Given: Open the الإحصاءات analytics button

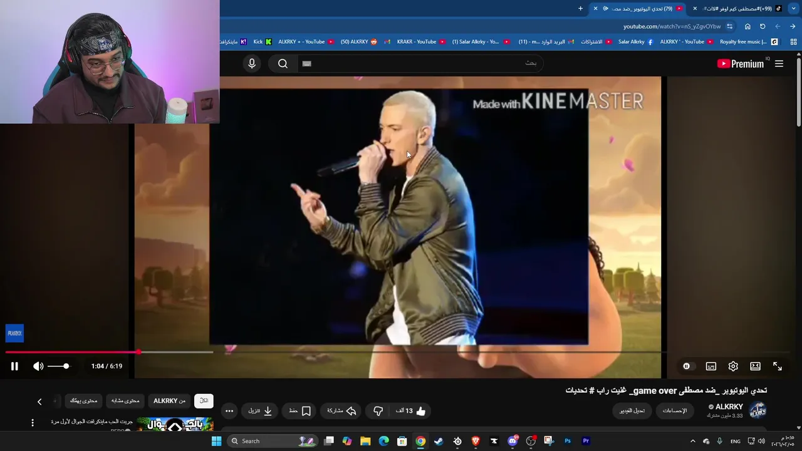Looking at the screenshot, I should pos(675,411).
